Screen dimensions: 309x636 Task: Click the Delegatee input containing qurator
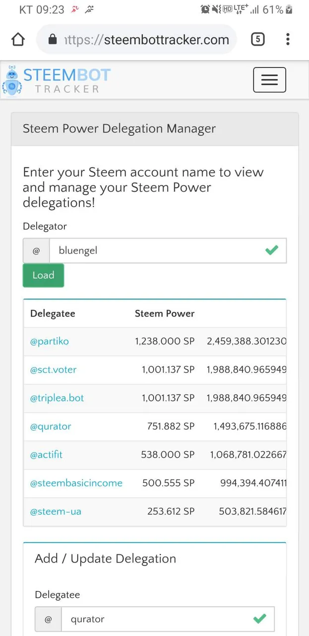[168, 619]
